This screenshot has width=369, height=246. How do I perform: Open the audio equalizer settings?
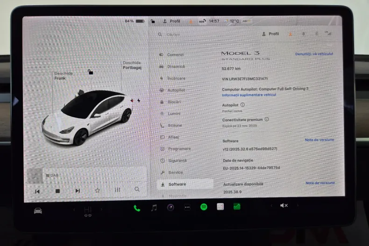pos(117,190)
